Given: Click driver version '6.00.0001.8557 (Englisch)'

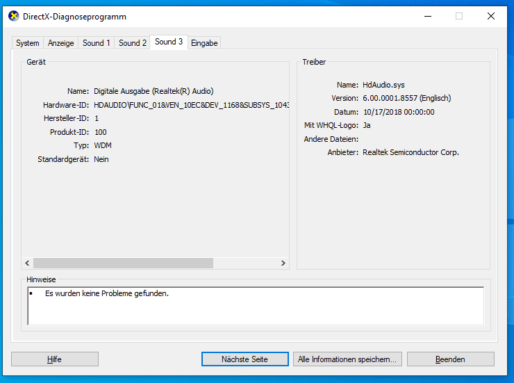Looking at the screenshot, I should tap(407, 98).
